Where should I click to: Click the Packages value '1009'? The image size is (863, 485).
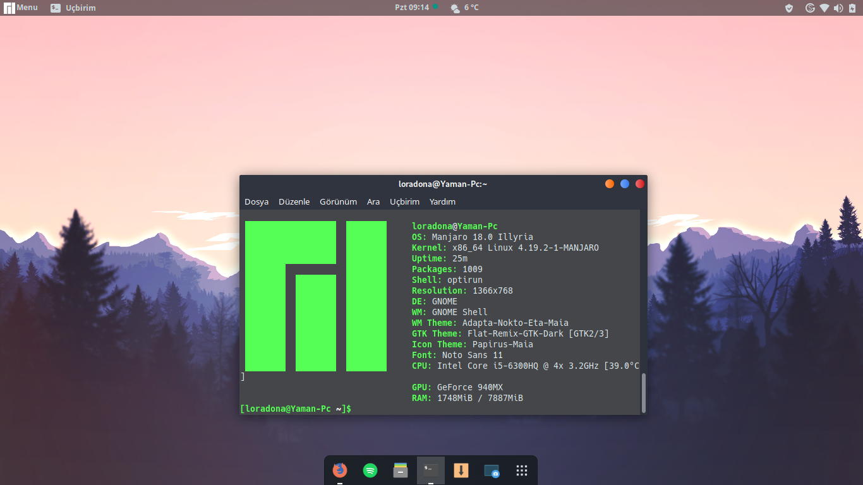[473, 269]
